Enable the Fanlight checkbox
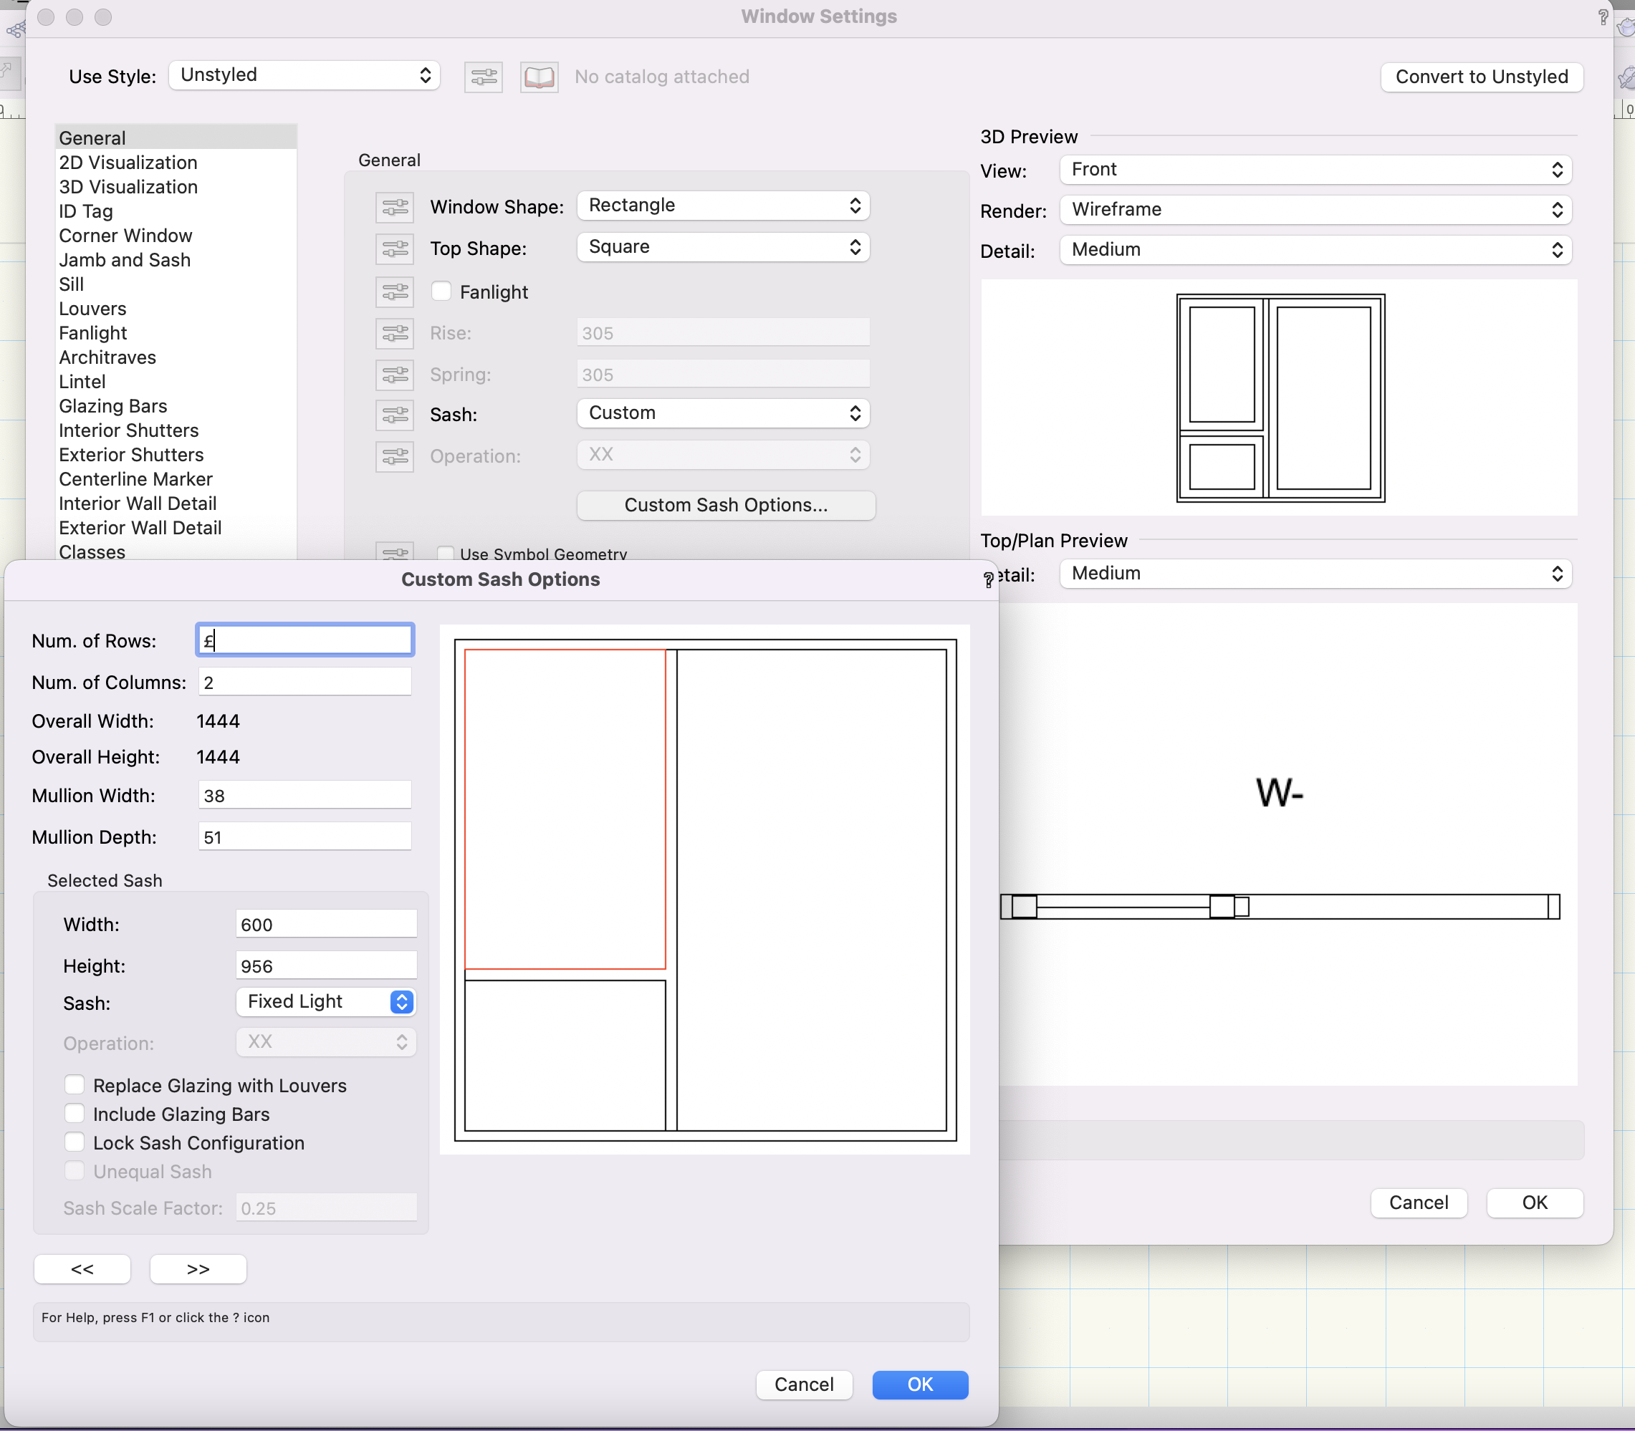This screenshot has width=1635, height=1431. point(441,291)
